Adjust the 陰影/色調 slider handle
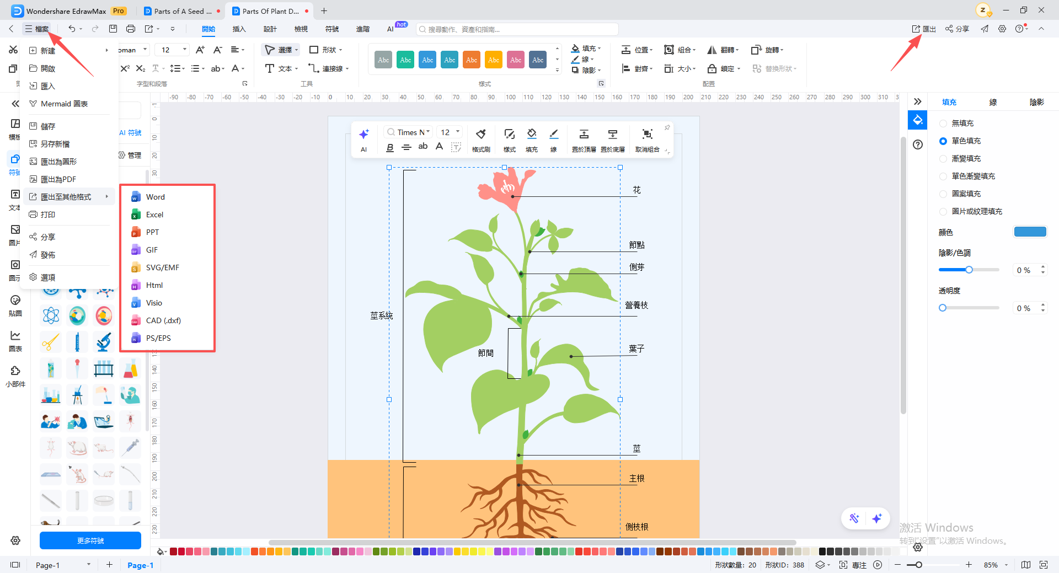Screen dimensions: 1059x573 click(x=969, y=270)
